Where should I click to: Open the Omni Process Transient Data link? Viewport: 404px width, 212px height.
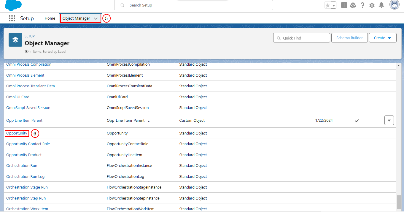tap(31, 86)
